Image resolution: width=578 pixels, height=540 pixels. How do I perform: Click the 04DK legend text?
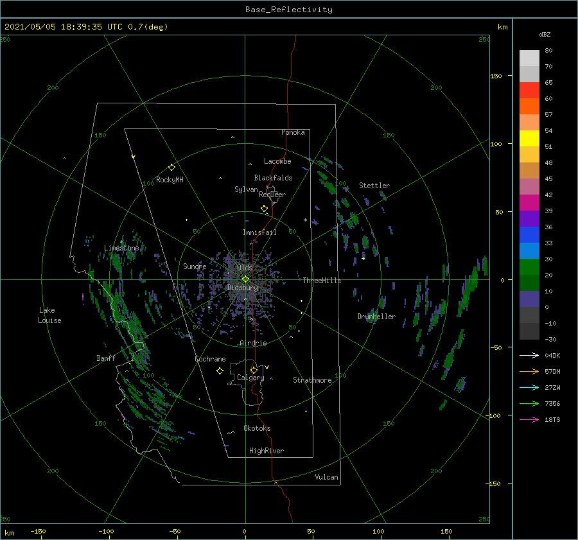(x=552, y=355)
